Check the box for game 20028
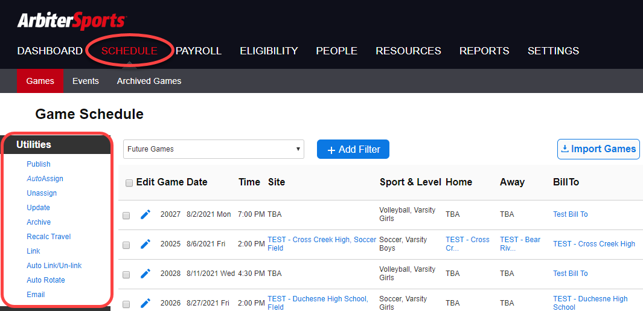This screenshot has width=643, height=311. 126,275
